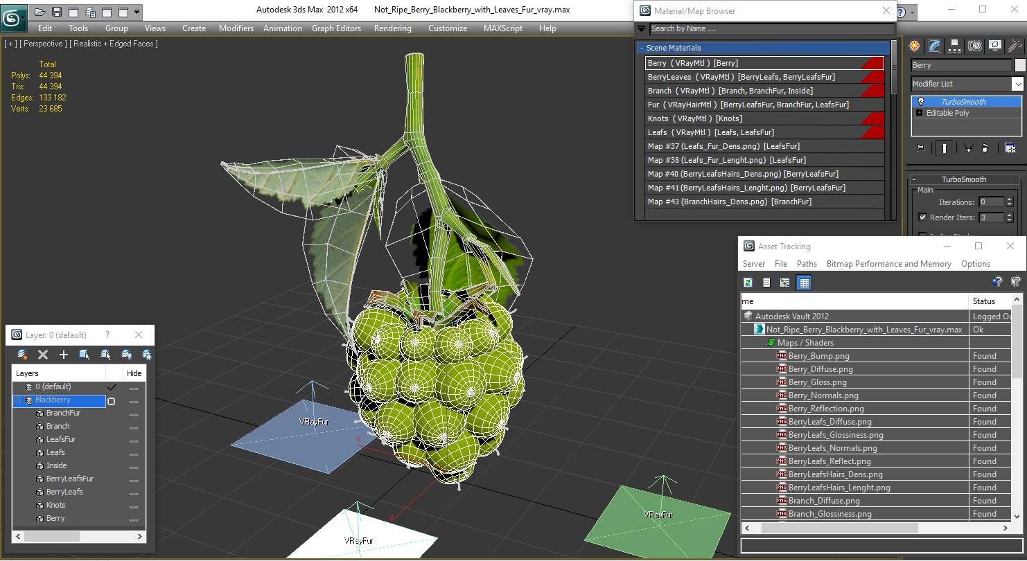Open Paths menu in Asset Tracking

point(807,264)
